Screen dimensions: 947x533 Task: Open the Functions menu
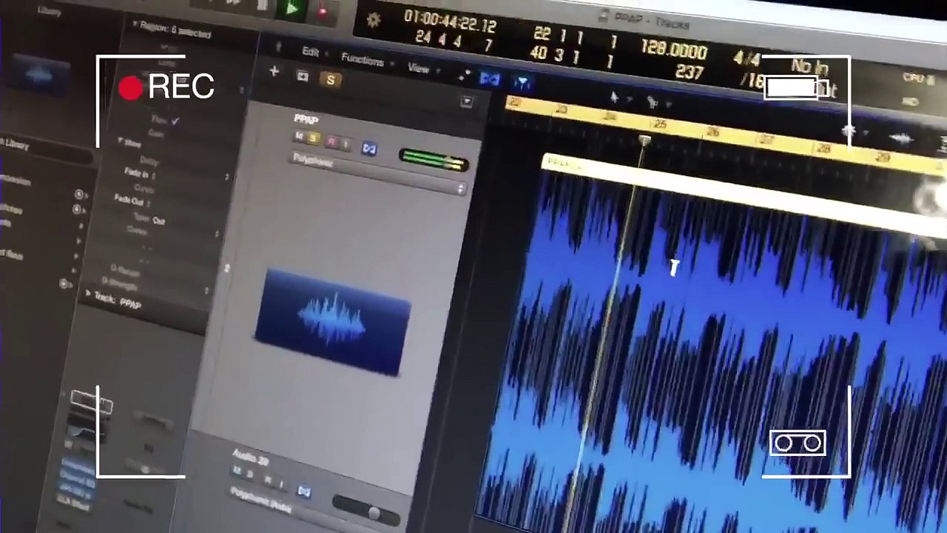[363, 60]
